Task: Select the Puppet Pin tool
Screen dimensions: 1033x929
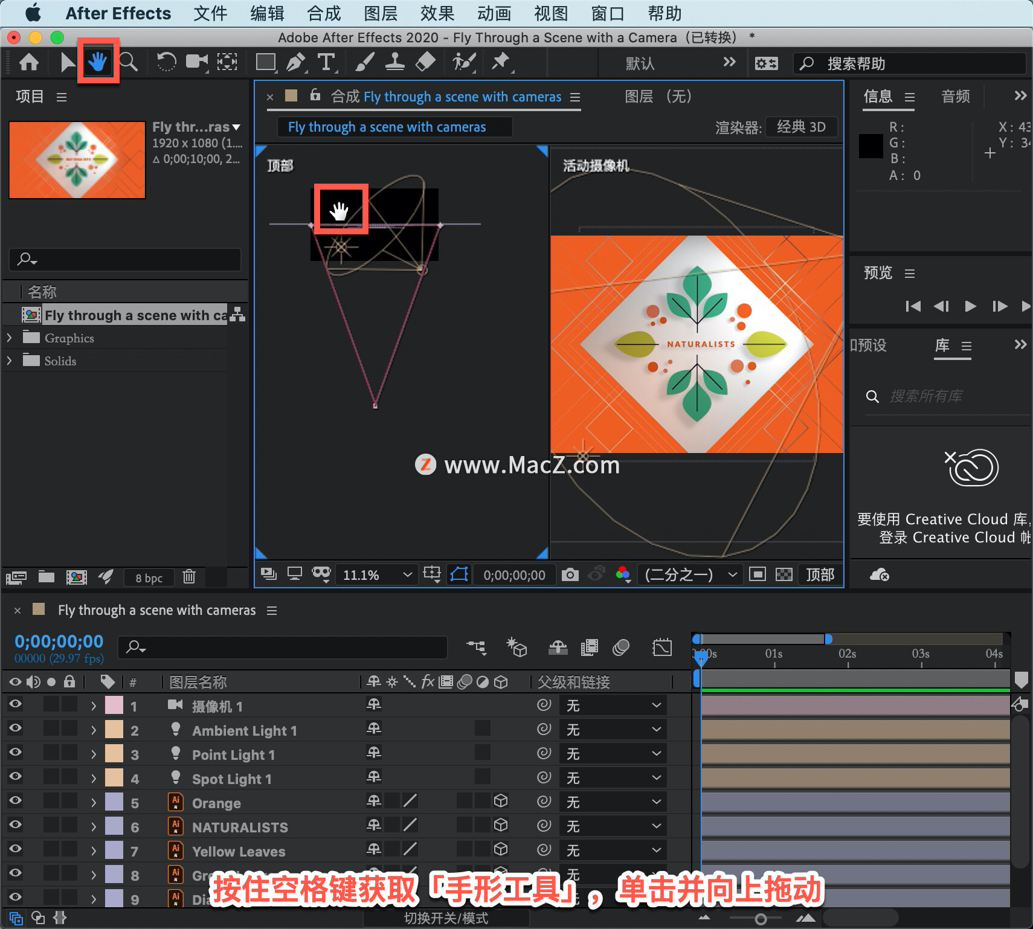Action: [x=501, y=62]
